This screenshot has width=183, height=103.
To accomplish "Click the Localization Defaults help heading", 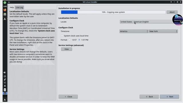I will point(19,11).
